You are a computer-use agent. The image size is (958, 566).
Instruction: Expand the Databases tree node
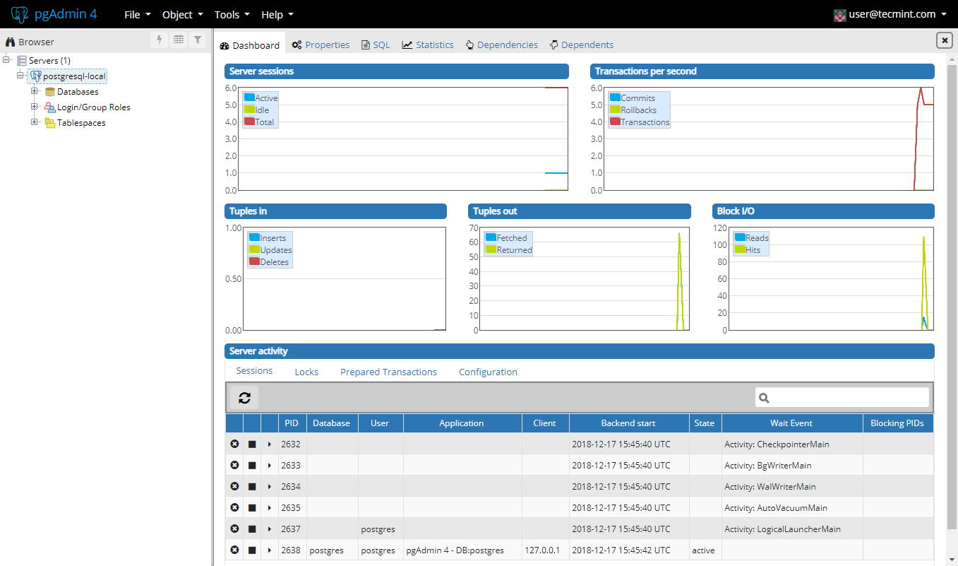[34, 91]
